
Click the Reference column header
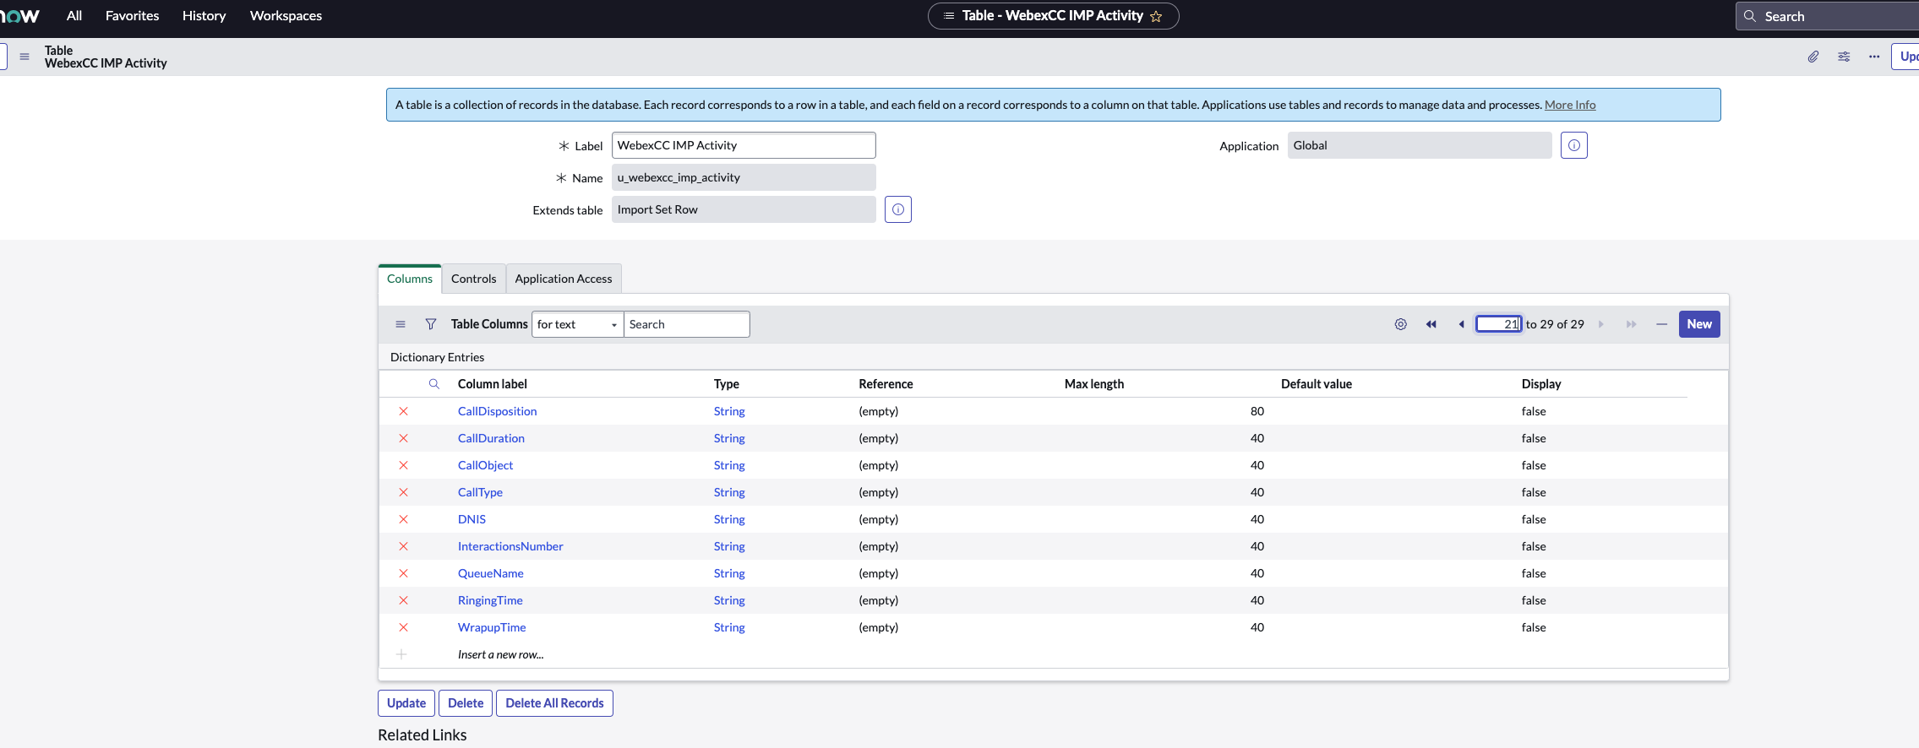(886, 384)
